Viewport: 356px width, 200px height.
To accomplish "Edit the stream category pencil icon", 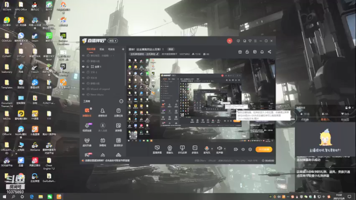I will click(158, 54).
